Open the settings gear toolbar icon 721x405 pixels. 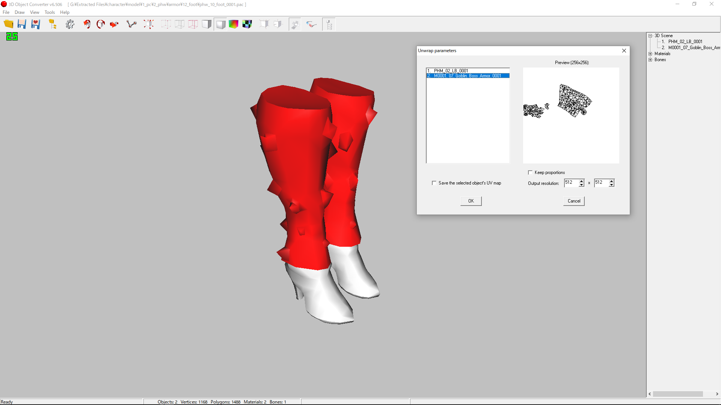pyautogui.click(x=70, y=24)
